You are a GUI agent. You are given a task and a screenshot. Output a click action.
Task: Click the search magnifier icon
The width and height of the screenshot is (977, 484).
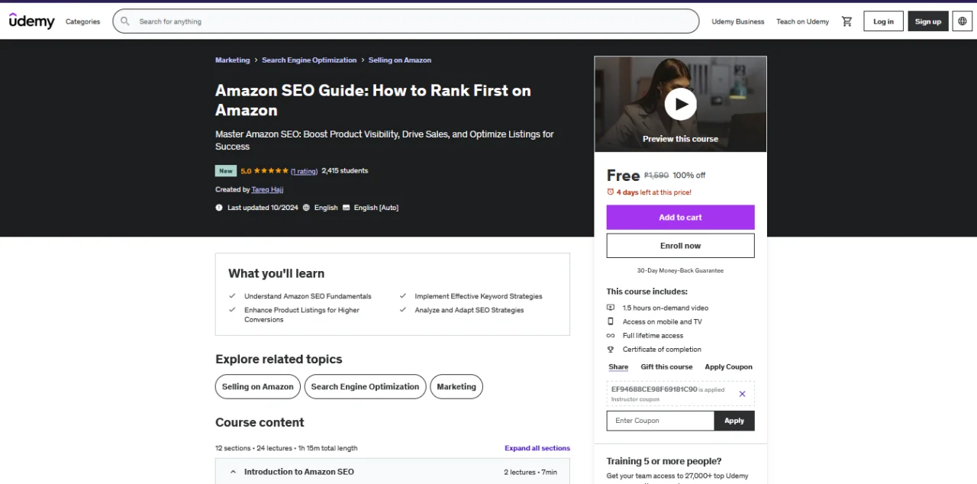[125, 21]
